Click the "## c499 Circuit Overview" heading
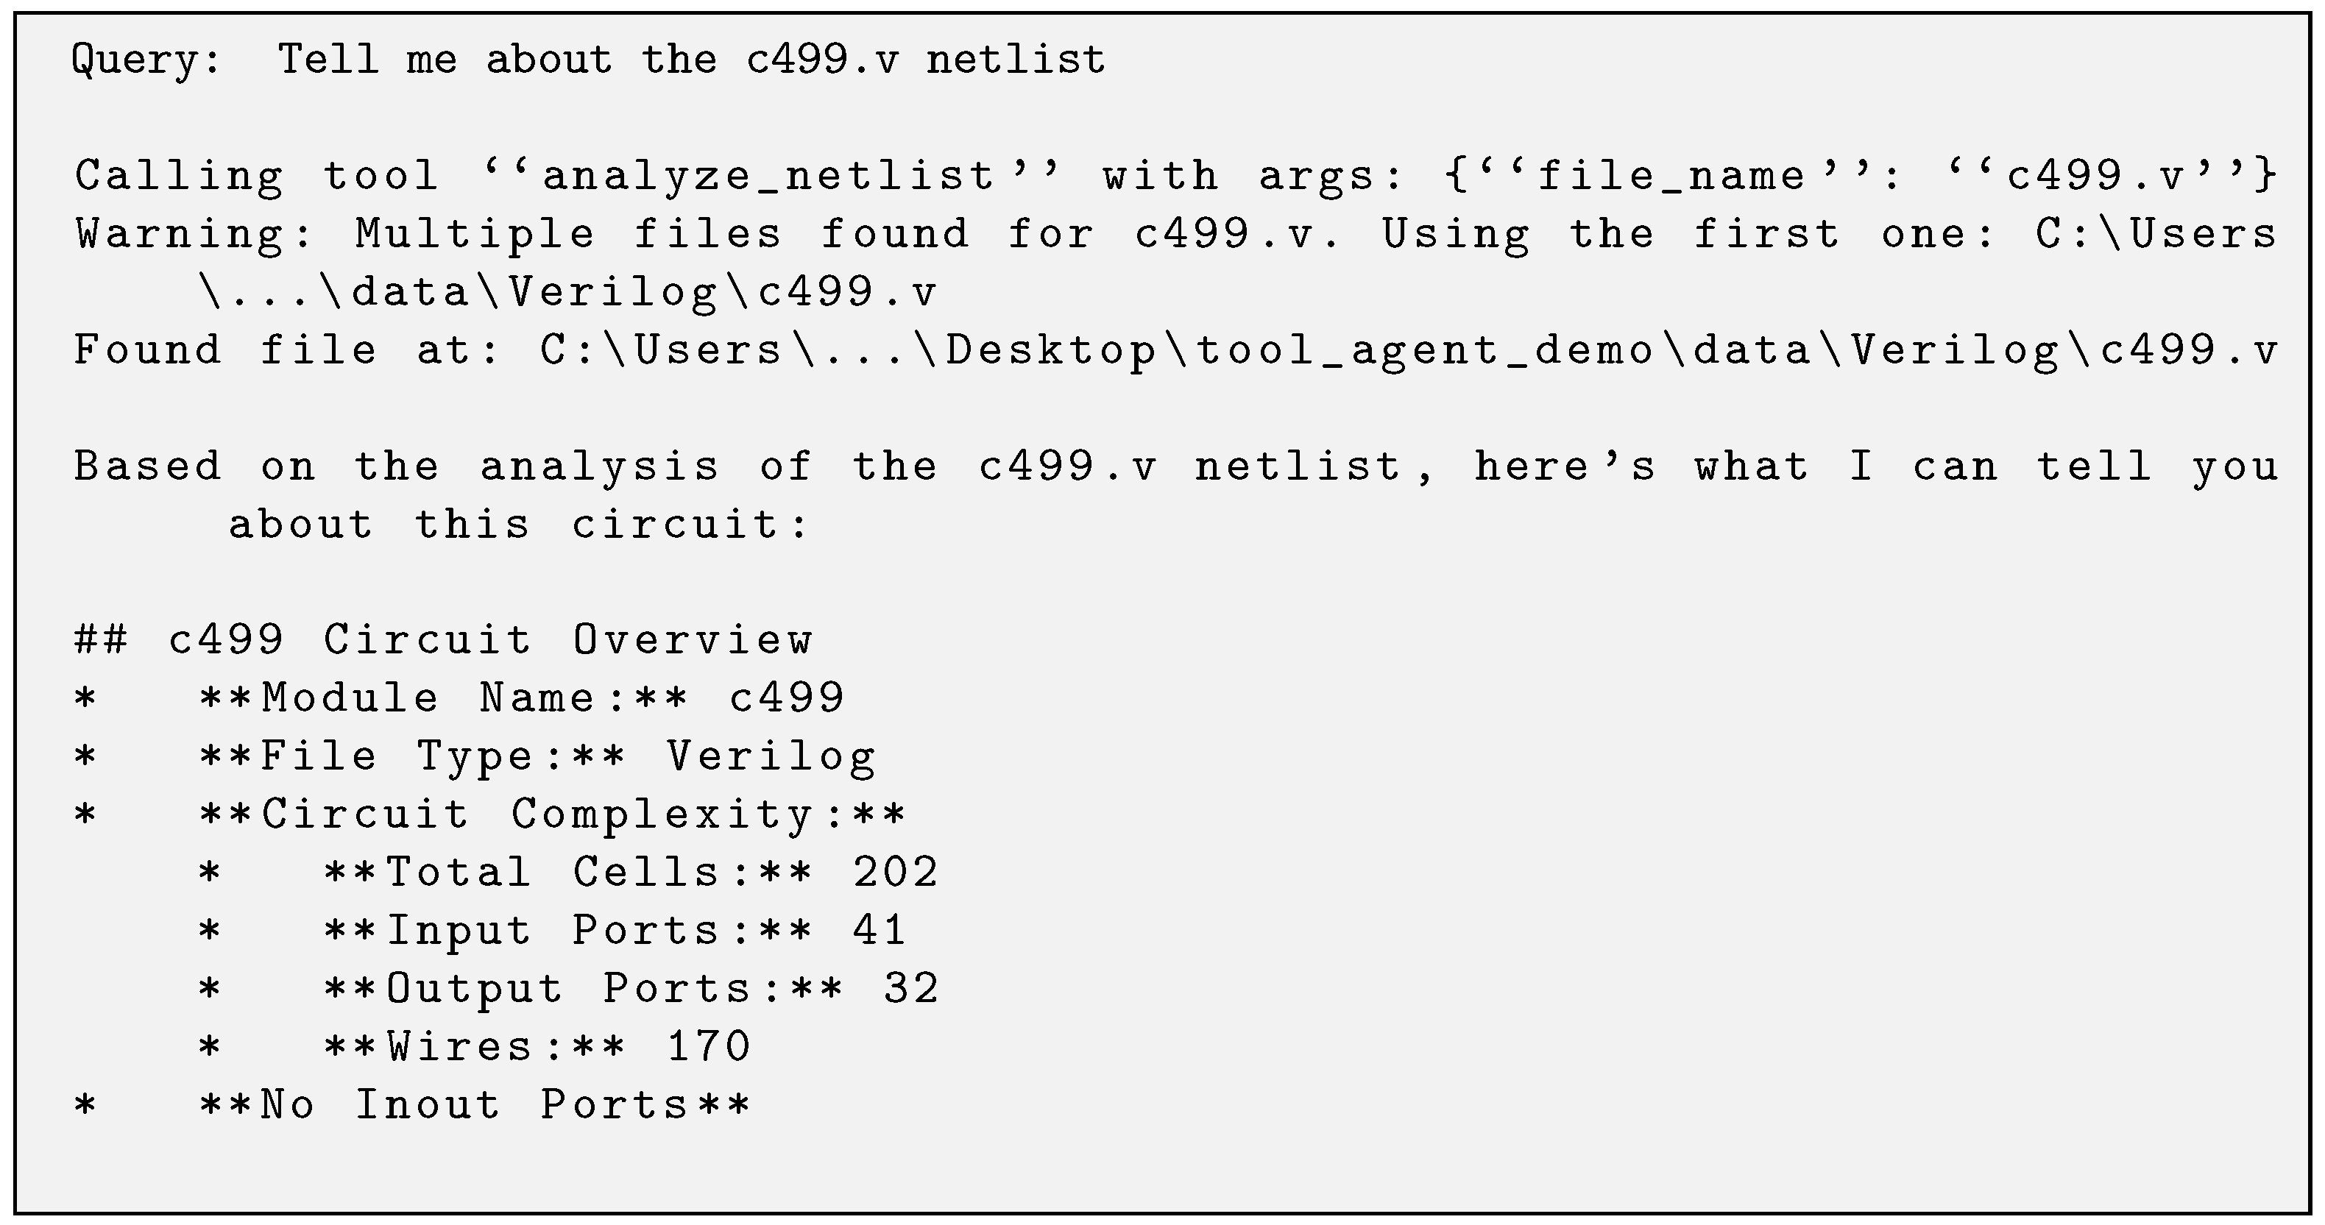Viewport: 2325px width, 1225px height. [x=442, y=641]
